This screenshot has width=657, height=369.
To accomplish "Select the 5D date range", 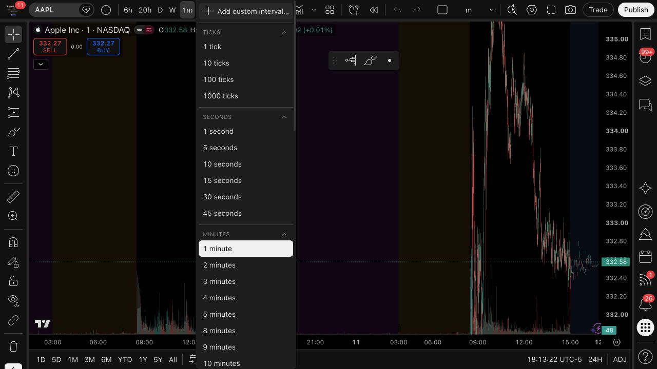I will (56, 359).
